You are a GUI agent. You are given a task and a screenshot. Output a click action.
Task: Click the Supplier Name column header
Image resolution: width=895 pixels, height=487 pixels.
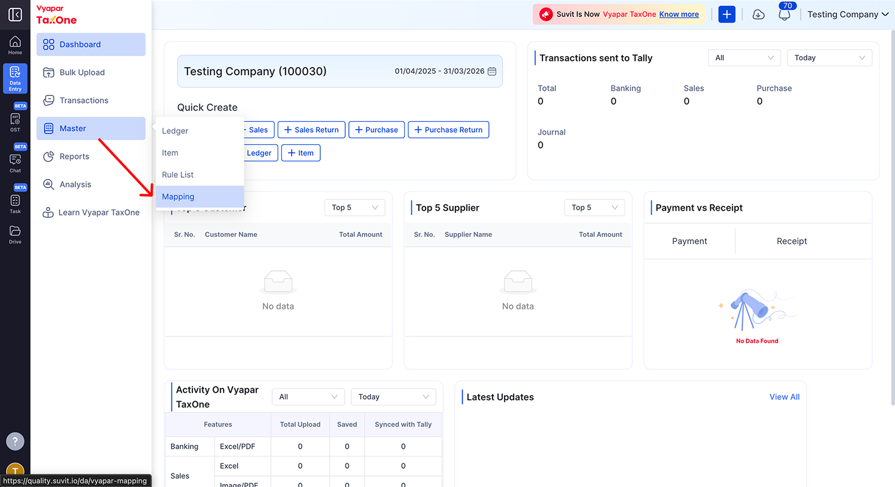468,234
